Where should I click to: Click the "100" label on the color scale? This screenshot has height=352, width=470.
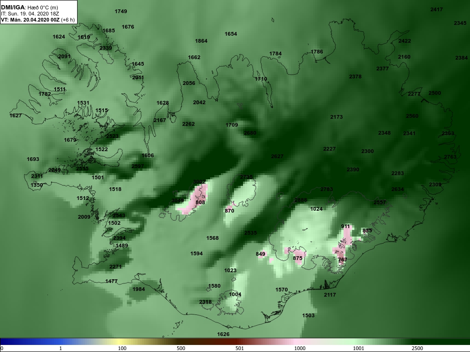click(122, 348)
